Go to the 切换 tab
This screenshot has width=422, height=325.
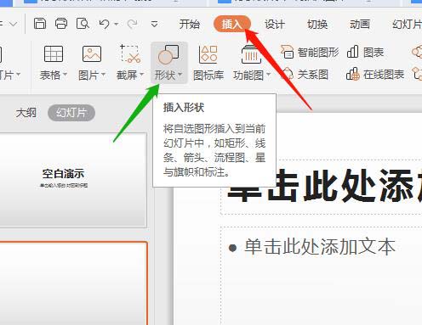[x=317, y=25]
